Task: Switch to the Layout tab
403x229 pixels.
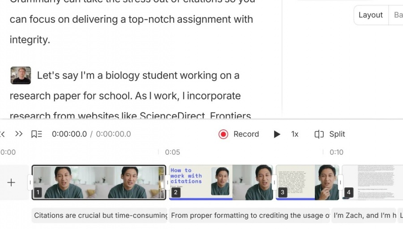Action: 370,15
